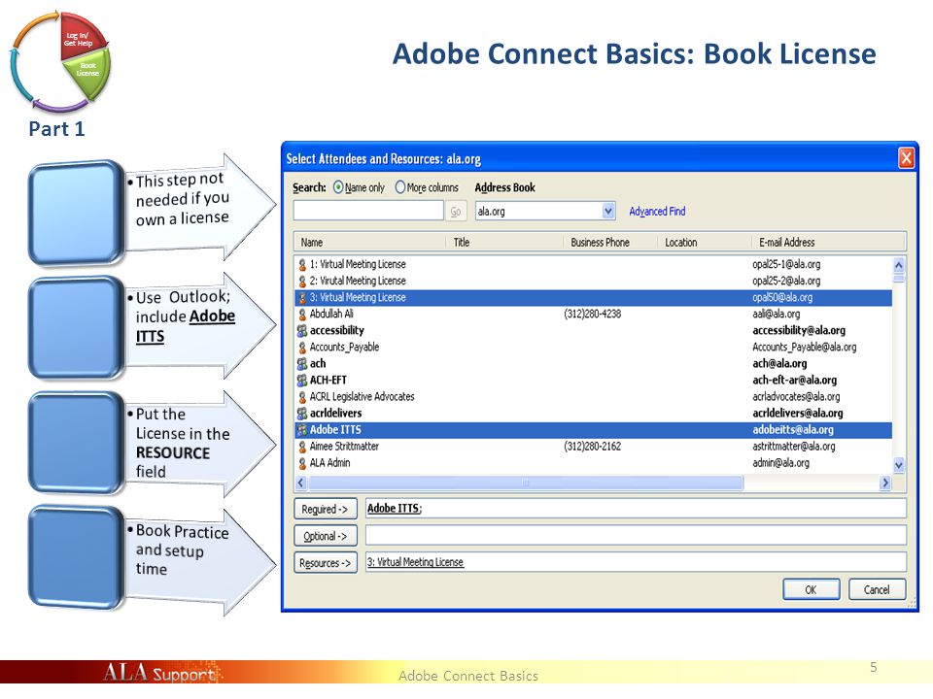Click group icon next to ach

coord(302,364)
